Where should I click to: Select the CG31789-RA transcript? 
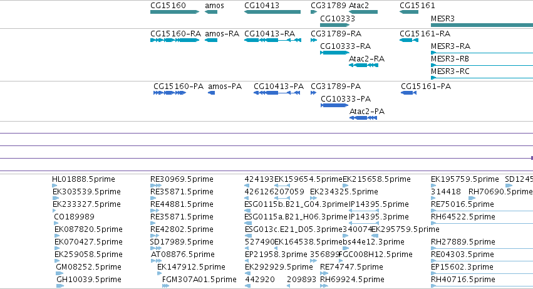pyautogui.click(x=336, y=34)
